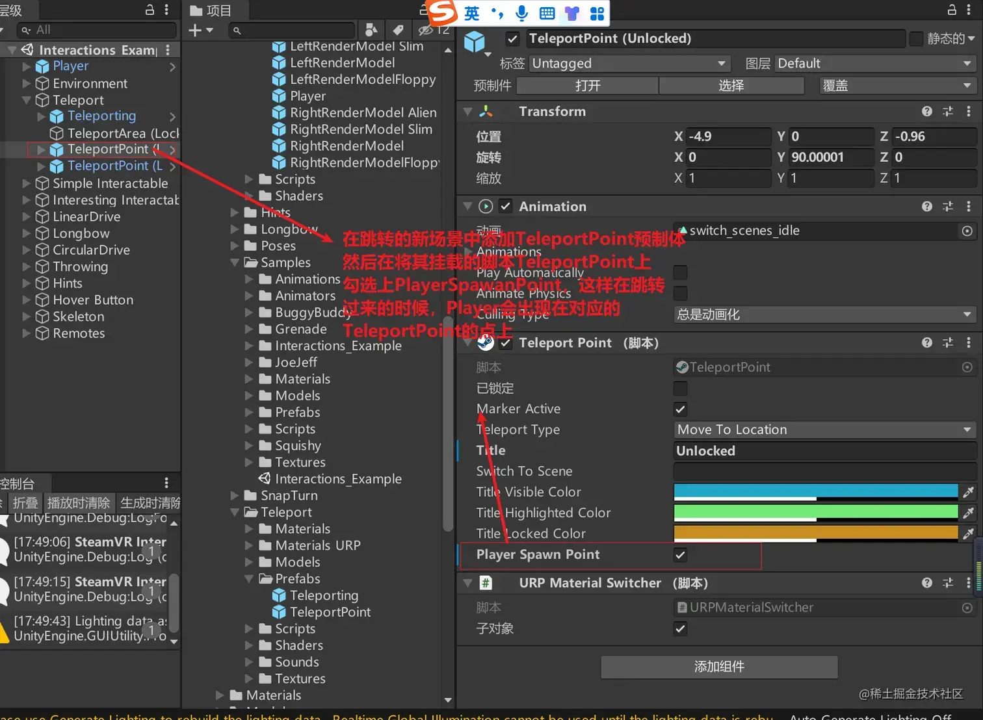This screenshot has width=983, height=720.
Task: Open object picker for switch_scenes_idle animation
Action: (x=967, y=231)
